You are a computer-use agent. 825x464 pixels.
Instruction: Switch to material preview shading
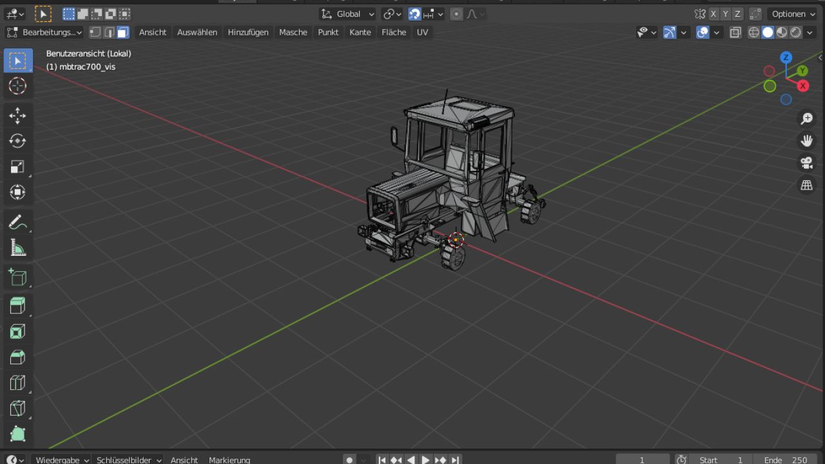coord(782,32)
